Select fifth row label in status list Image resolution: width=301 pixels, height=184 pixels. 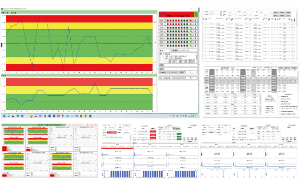[x=163, y=35]
